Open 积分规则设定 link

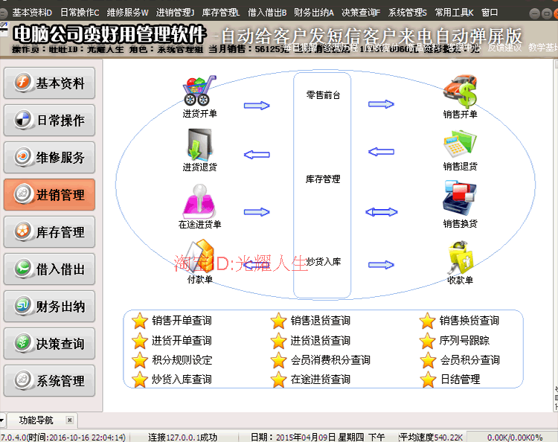[x=182, y=360]
